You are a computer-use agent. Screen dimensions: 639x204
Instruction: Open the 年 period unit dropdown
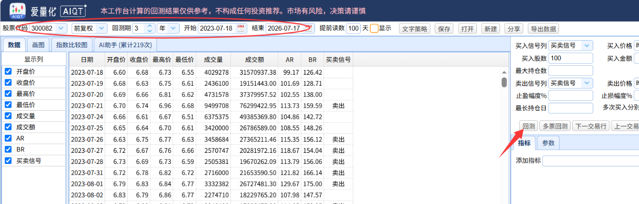coord(174,28)
